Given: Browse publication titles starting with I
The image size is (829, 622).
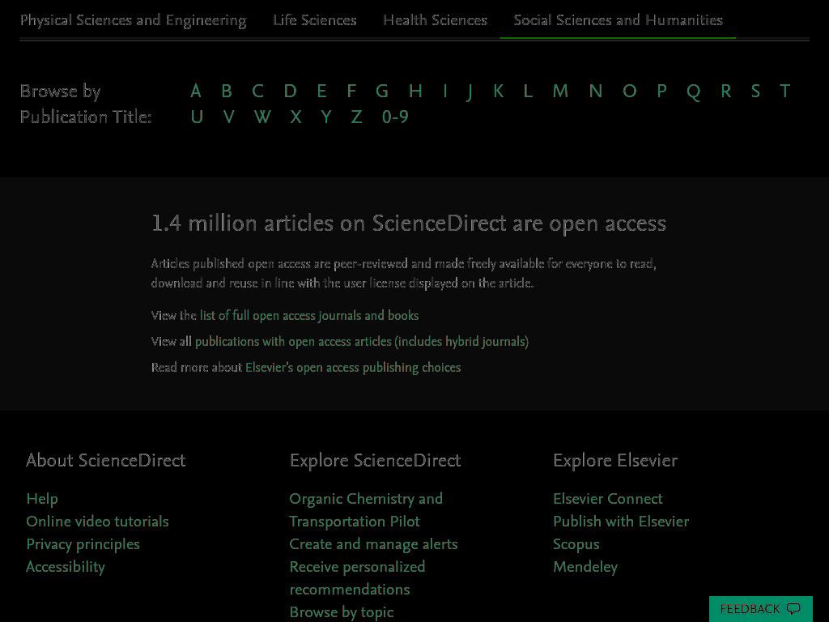Looking at the screenshot, I should (x=445, y=91).
